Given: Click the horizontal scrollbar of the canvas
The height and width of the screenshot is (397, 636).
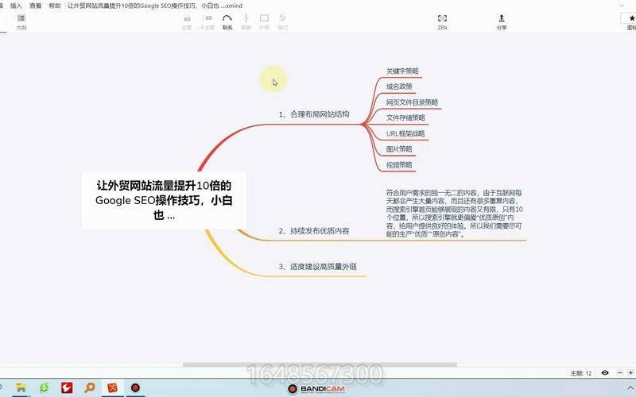Looking at the screenshot, I should [320, 364].
